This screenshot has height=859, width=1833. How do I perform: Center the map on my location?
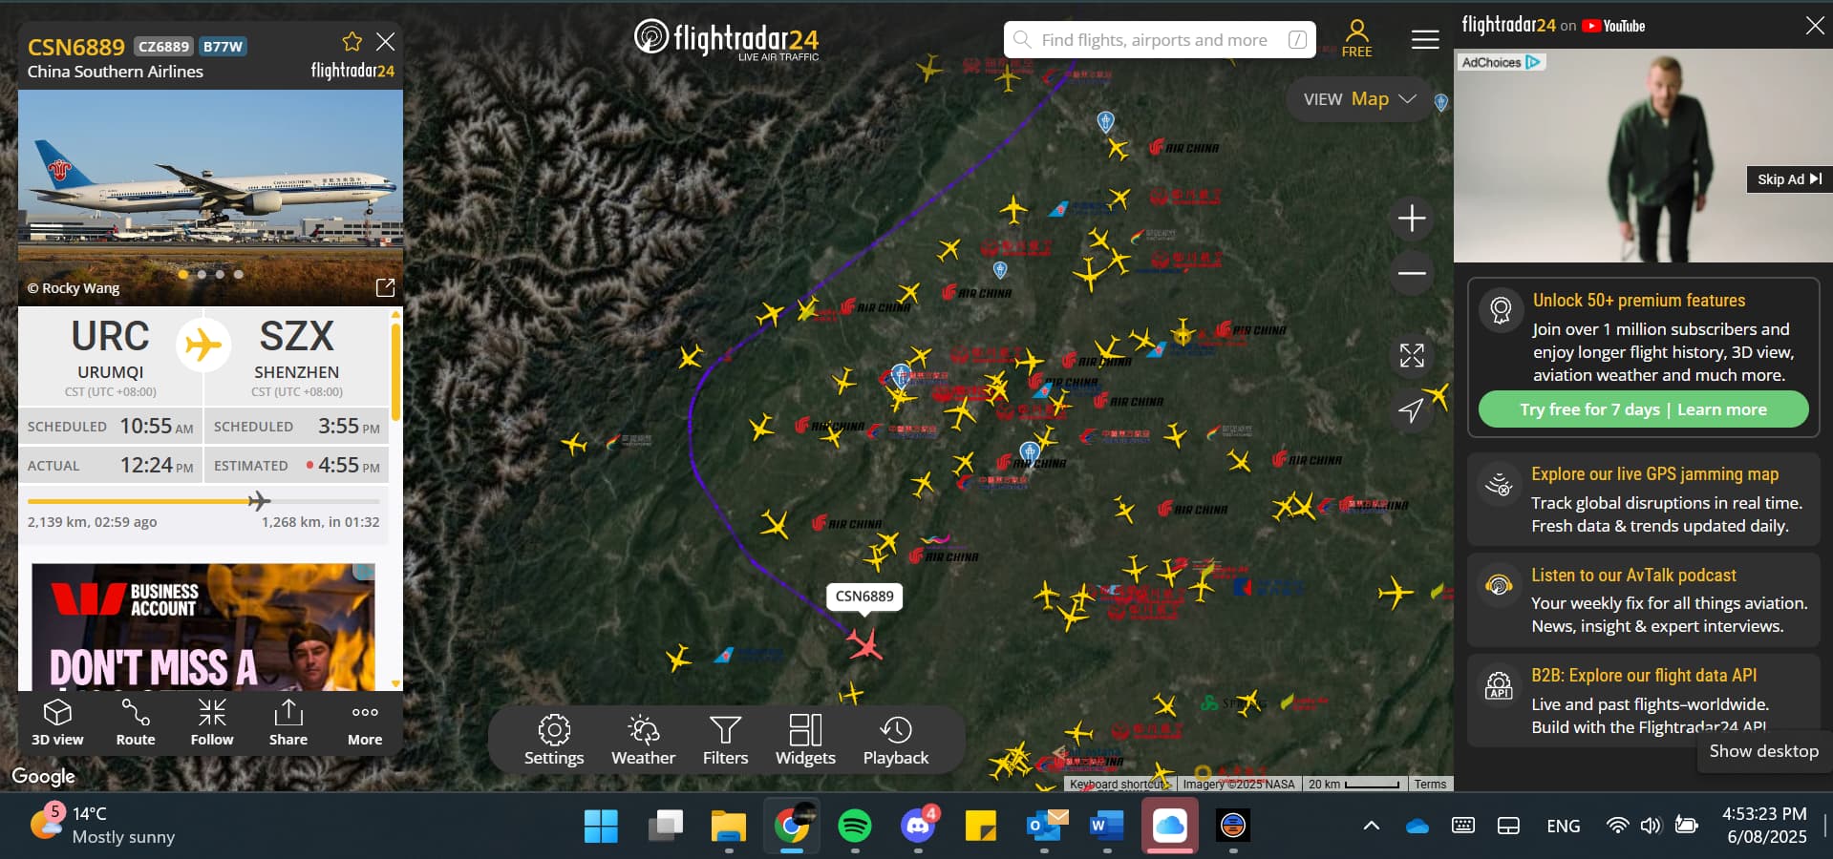pos(1412,410)
